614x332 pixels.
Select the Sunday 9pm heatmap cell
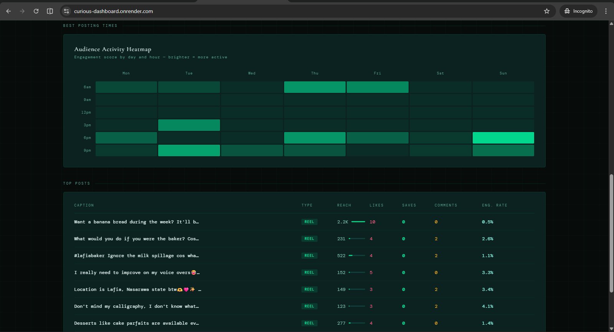(503, 150)
